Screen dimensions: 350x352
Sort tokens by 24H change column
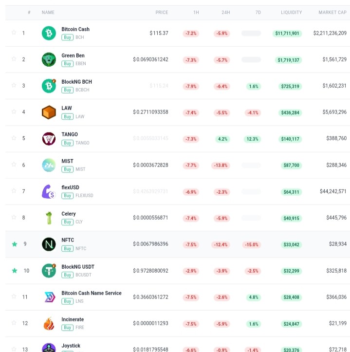click(x=225, y=13)
